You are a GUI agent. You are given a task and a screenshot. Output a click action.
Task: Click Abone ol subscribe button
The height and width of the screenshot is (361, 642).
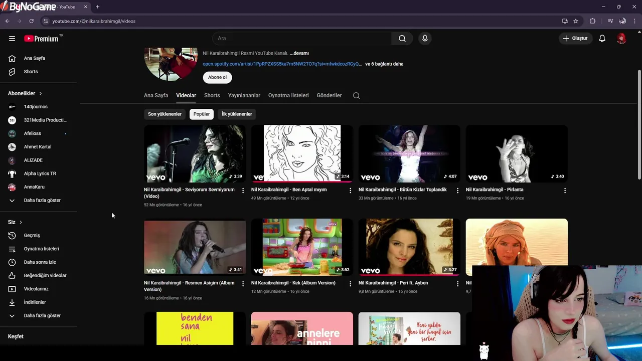217,77
